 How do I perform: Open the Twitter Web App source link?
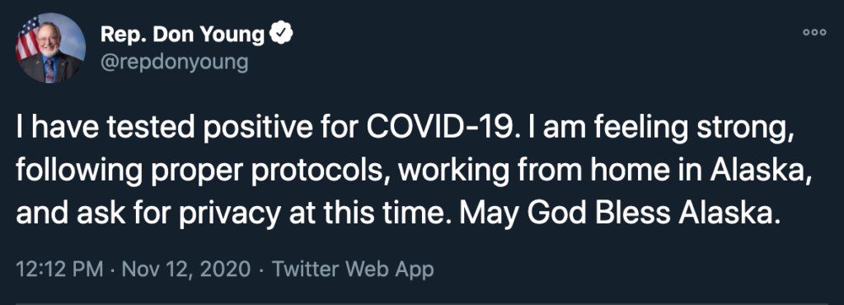(353, 269)
